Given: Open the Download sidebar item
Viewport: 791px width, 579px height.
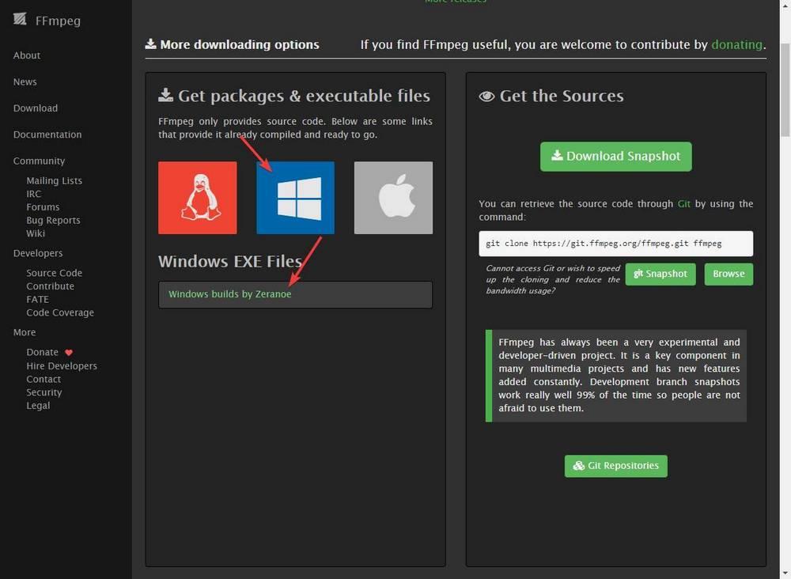Looking at the screenshot, I should tap(36, 108).
